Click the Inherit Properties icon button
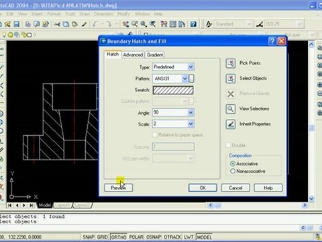The height and width of the screenshot is (242, 322). pos(231,124)
